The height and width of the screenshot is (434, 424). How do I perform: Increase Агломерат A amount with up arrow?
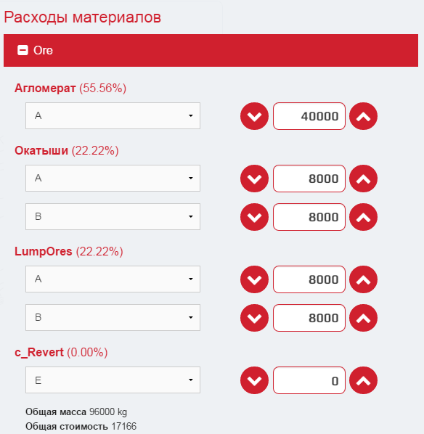tap(363, 116)
